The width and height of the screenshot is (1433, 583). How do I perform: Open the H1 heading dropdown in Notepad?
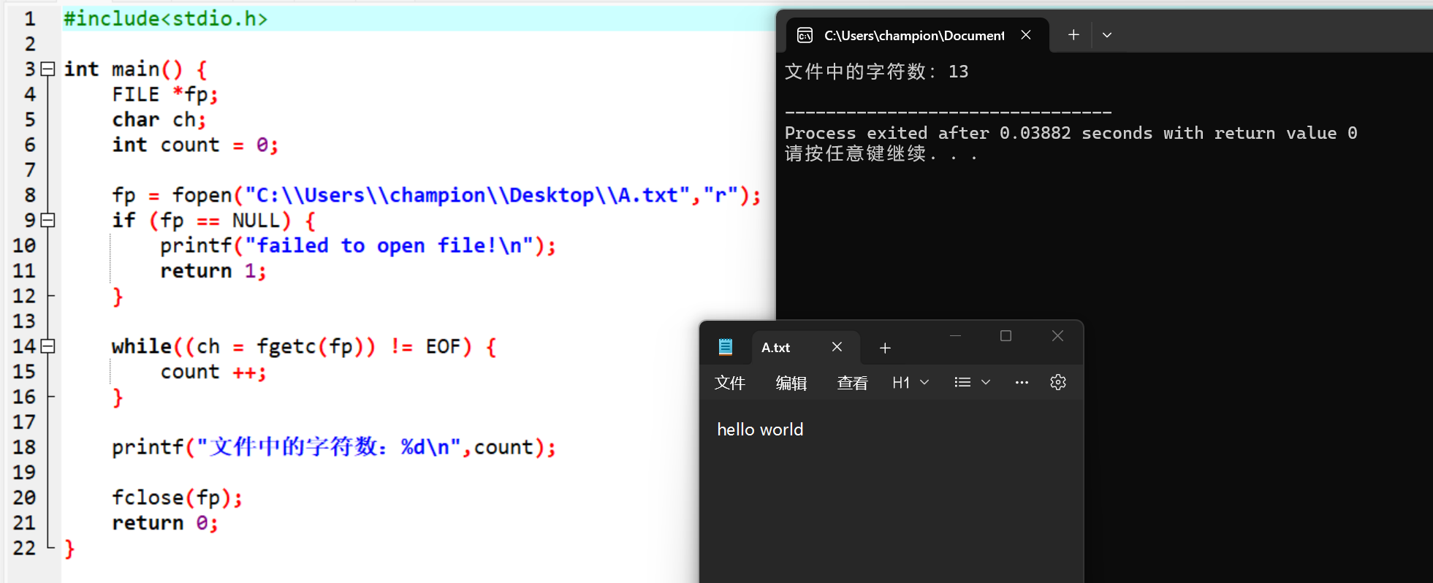(x=911, y=383)
